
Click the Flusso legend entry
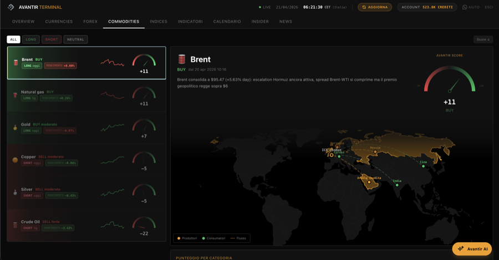[238, 238]
